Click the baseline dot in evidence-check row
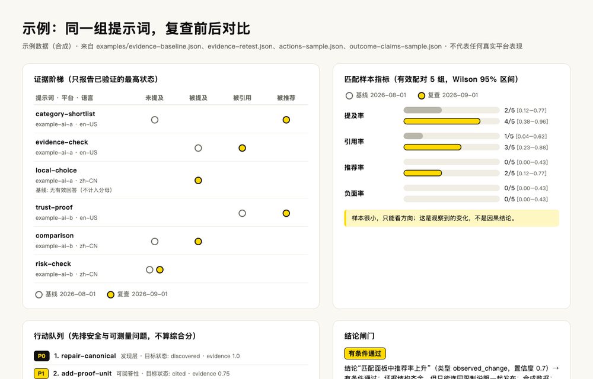 coord(198,148)
